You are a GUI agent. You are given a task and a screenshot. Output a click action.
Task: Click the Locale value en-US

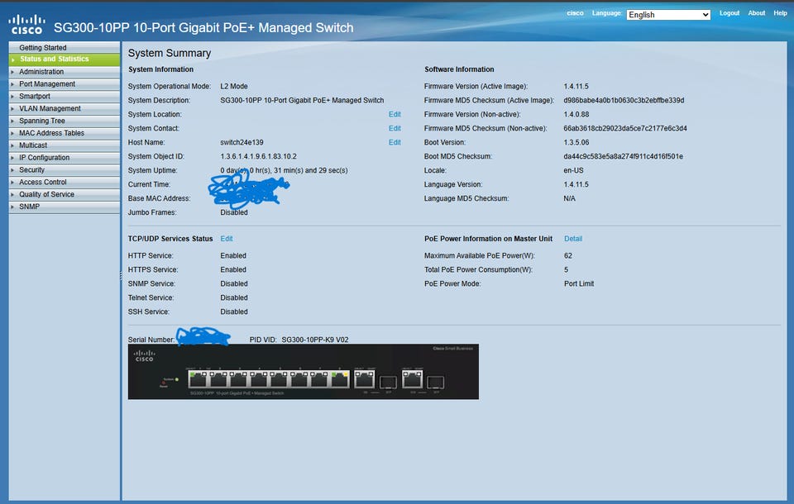coord(573,170)
